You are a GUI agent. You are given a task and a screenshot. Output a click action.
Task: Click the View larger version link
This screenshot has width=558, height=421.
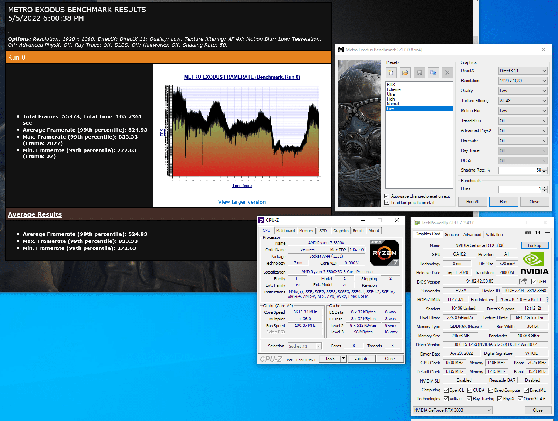point(242,202)
